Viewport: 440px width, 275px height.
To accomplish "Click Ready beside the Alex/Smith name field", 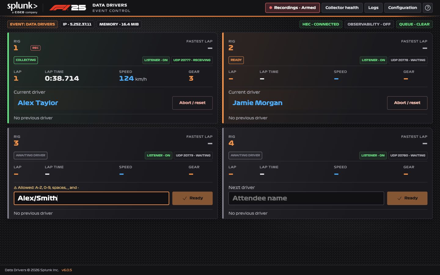I will click(193, 198).
